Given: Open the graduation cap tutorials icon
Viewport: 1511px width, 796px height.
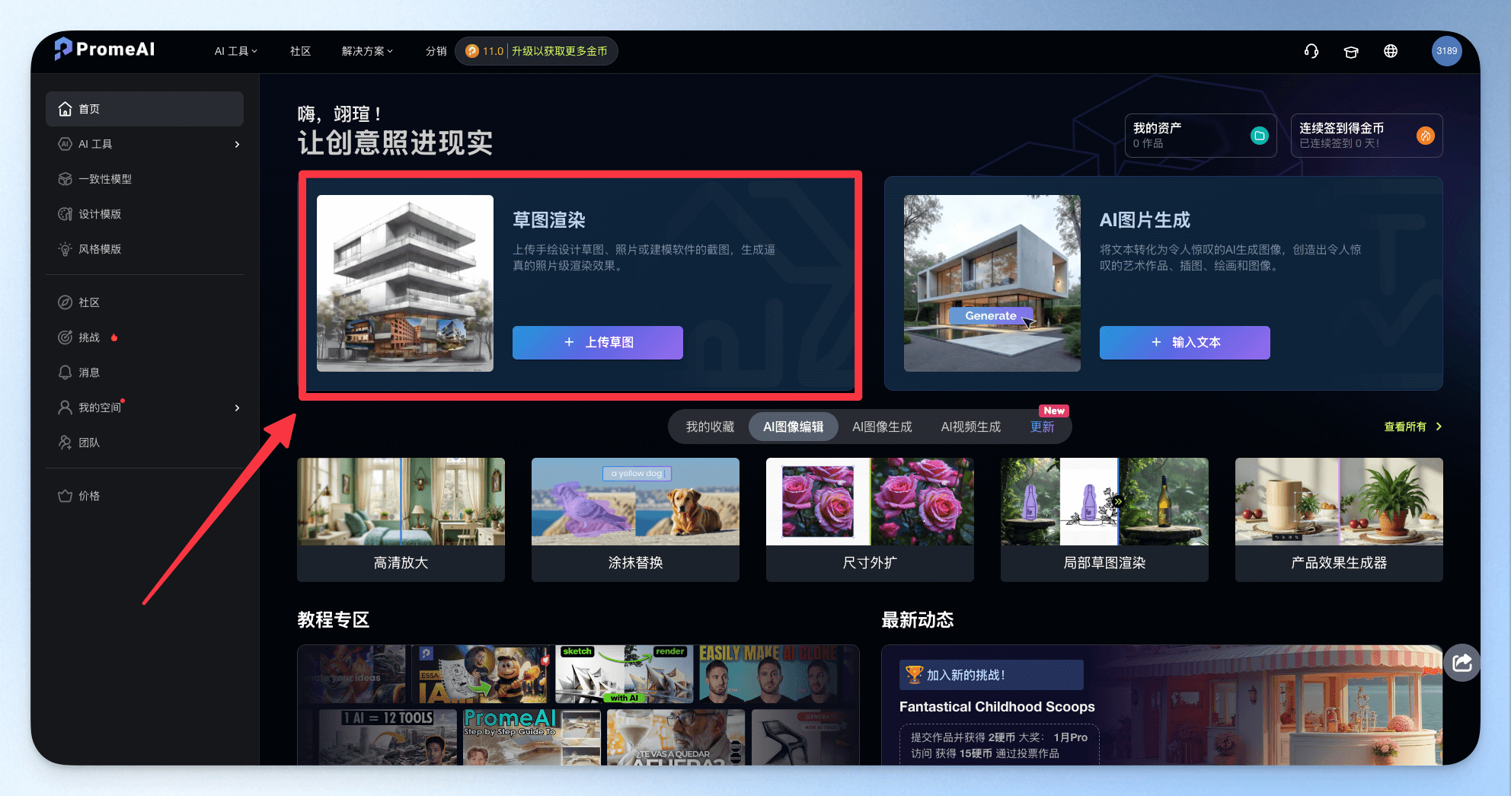Looking at the screenshot, I should point(1351,51).
